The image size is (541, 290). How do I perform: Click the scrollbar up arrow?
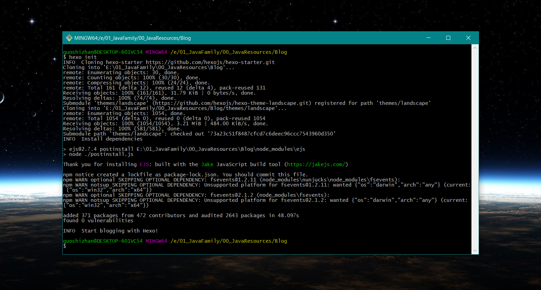pyautogui.click(x=475, y=48)
